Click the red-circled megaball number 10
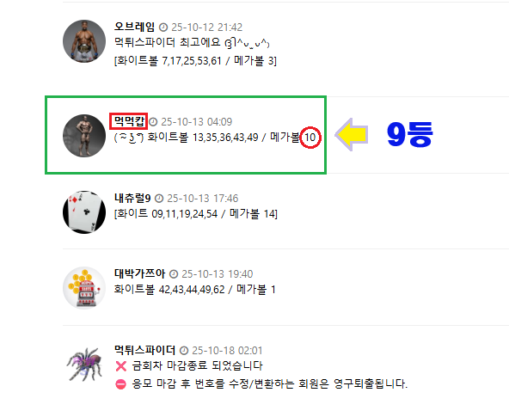 click(x=310, y=138)
